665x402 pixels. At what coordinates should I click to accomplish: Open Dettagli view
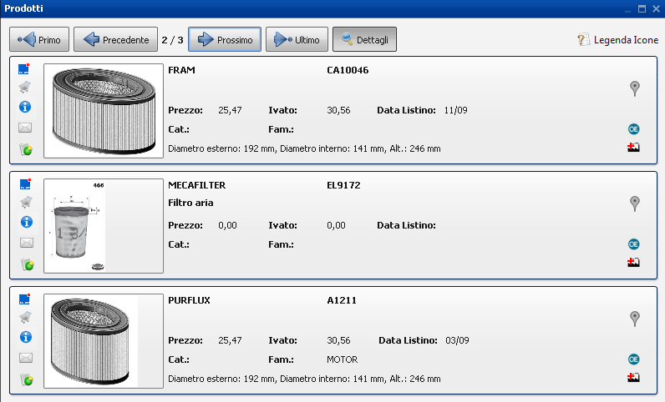click(x=364, y=39)
